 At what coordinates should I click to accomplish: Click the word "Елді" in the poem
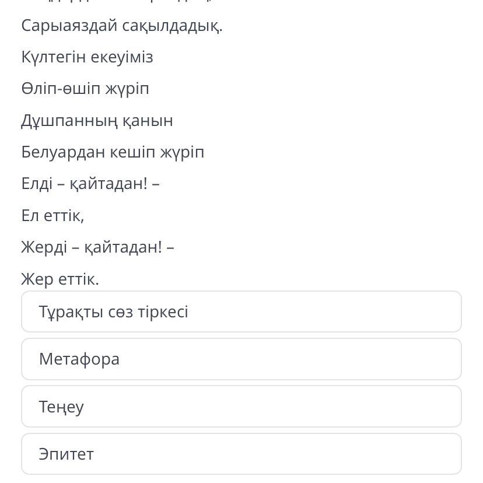(x=38, y=184)
